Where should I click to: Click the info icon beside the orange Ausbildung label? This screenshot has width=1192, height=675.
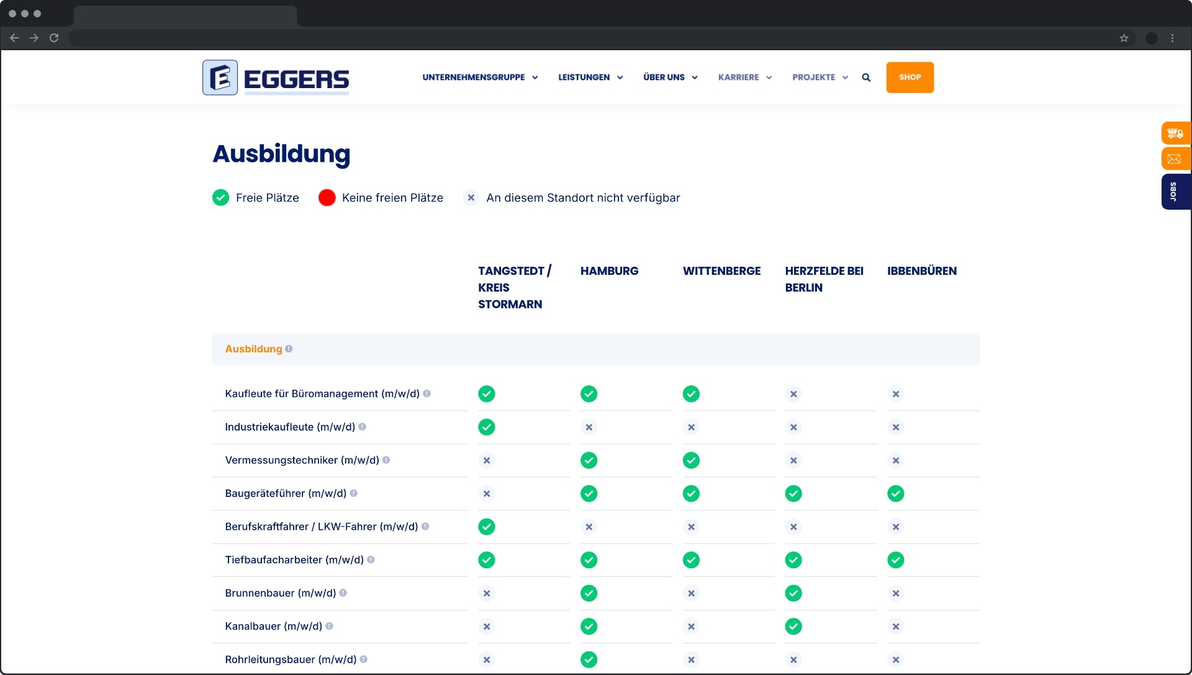tap(289, 349)
